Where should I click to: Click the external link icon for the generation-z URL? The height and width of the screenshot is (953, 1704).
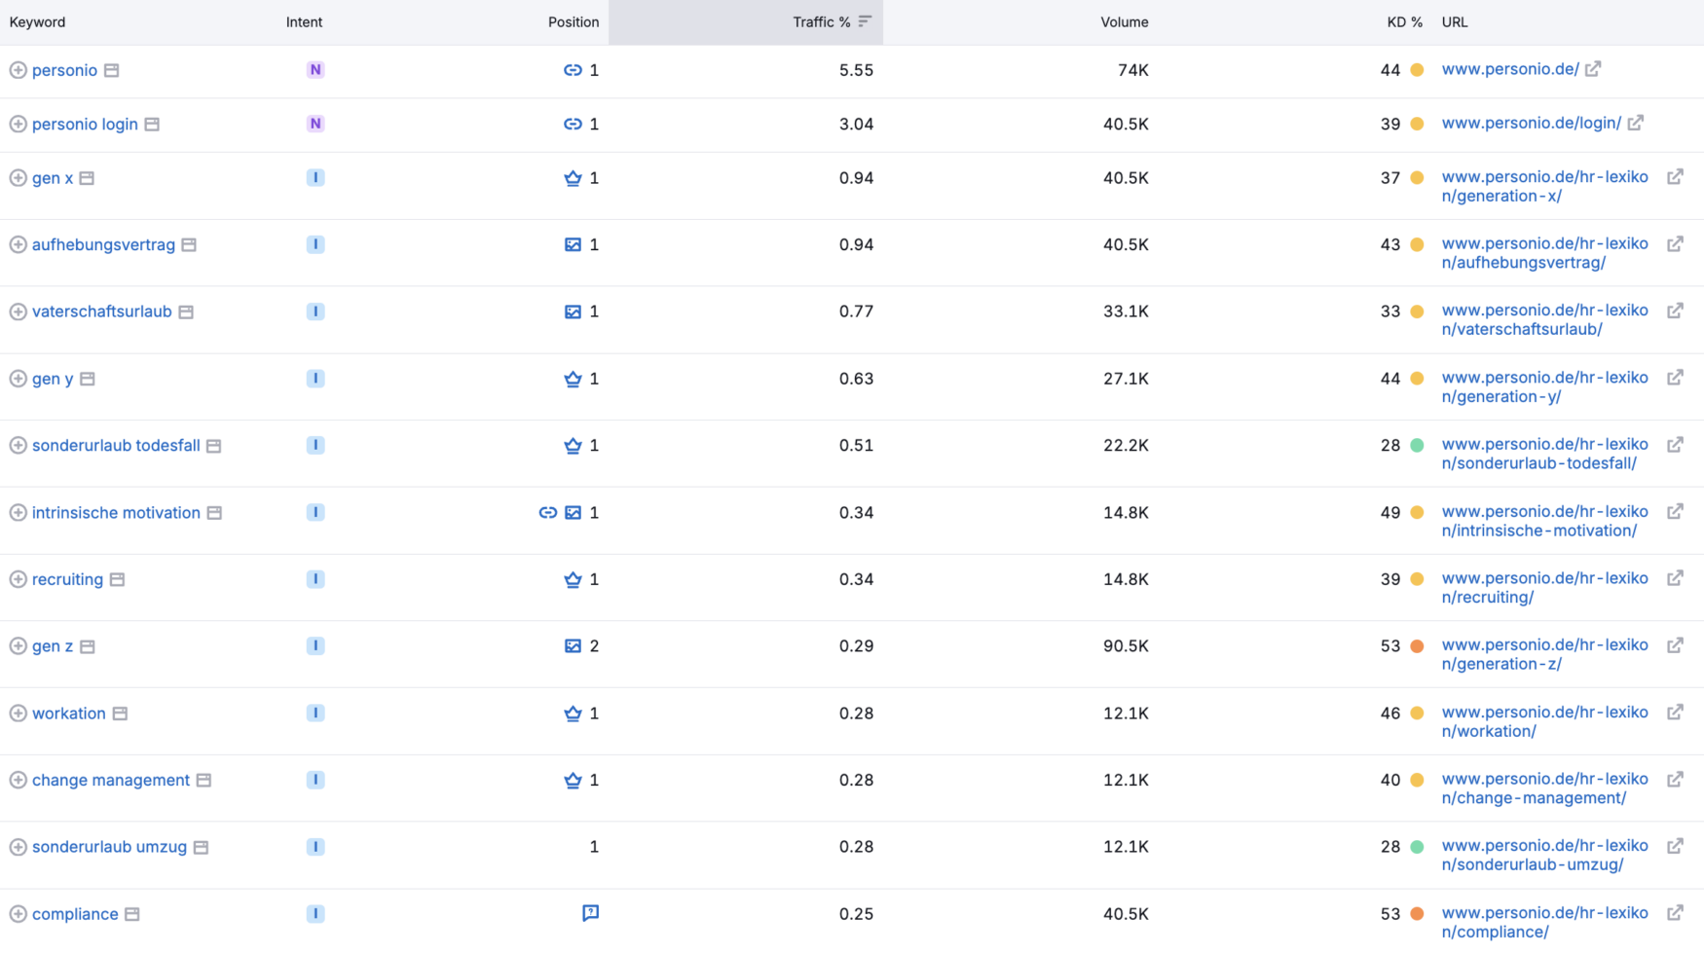tap(1676, 645)
